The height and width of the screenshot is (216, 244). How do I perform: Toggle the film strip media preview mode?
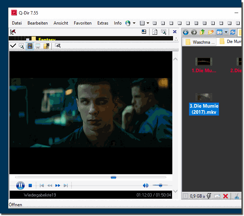[x=30, y=46]
